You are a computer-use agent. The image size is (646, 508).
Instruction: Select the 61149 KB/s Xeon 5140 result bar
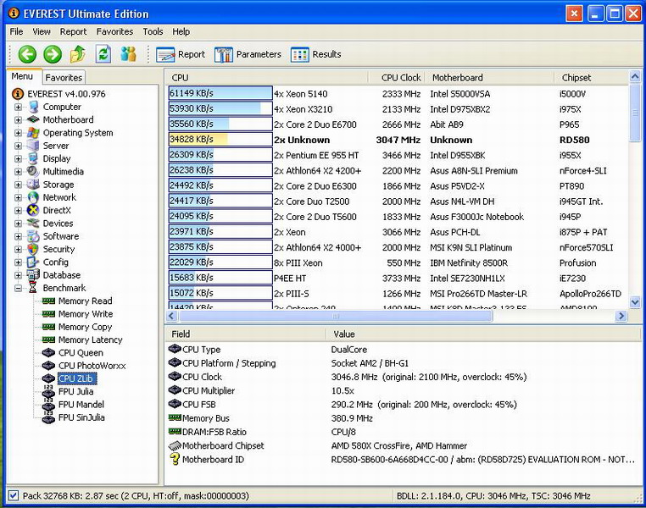(220, 93)
